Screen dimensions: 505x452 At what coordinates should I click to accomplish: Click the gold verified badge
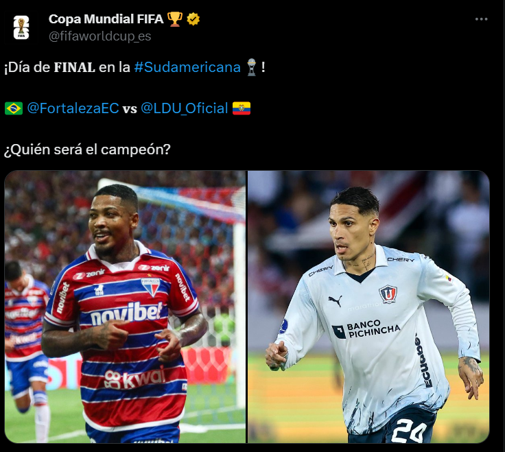[x=193, y=19]
